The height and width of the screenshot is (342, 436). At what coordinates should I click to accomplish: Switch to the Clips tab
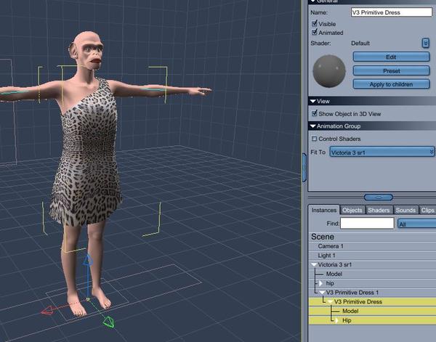(427, 210)
